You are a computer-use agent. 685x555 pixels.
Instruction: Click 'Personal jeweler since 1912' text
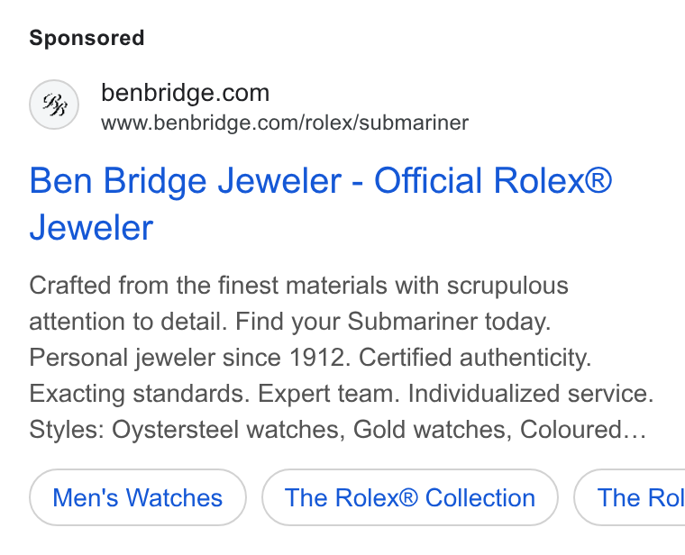pos(189,358)
